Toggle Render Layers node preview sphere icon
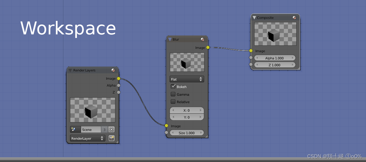This screenshot has width=366, height=162. (x=113, y=70)
